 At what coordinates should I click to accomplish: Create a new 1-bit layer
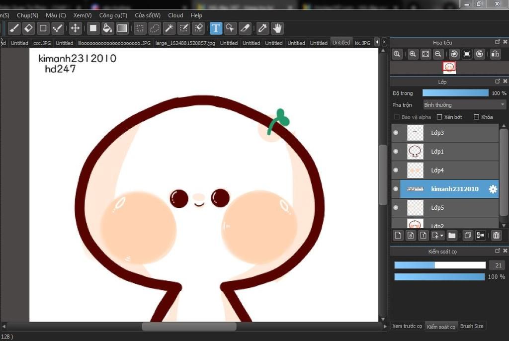[424, 235]
